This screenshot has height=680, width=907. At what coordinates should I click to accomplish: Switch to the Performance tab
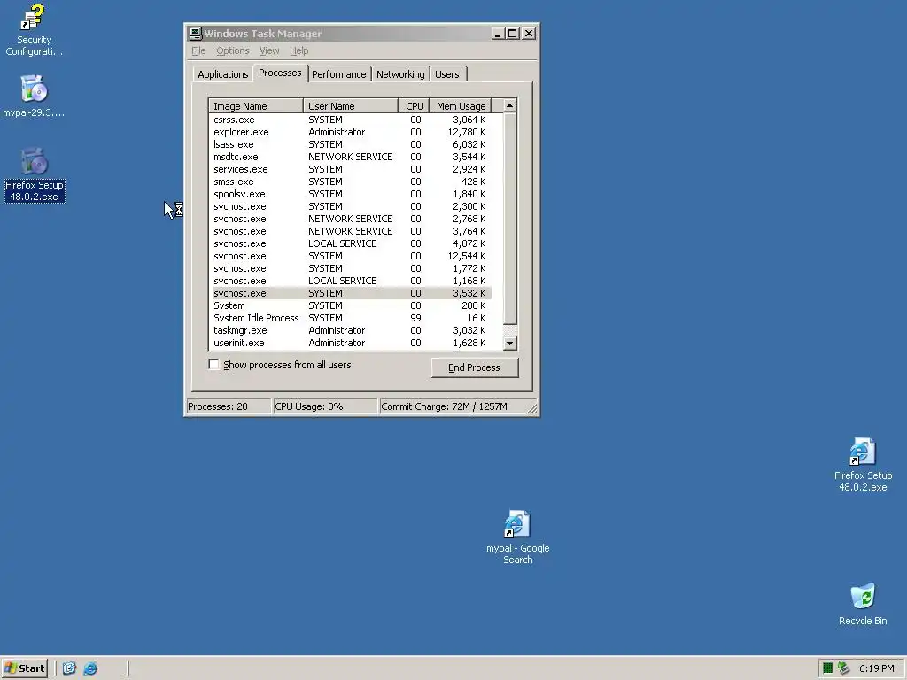pyautogui.click(x=339, y=74)
